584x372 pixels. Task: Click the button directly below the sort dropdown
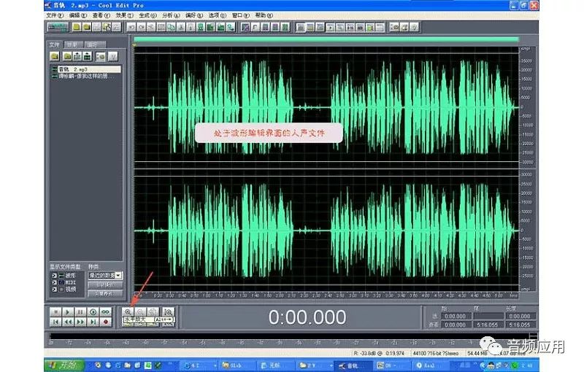(105, 284)
